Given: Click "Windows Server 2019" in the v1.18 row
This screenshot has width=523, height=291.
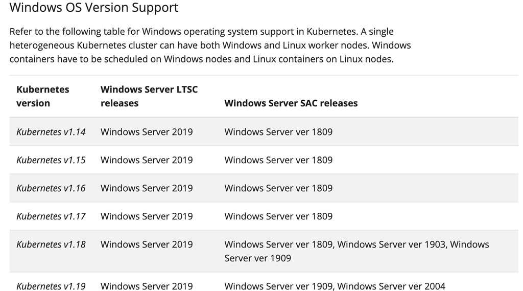Looking at the screenshot, I should click(x=147, y=244).
